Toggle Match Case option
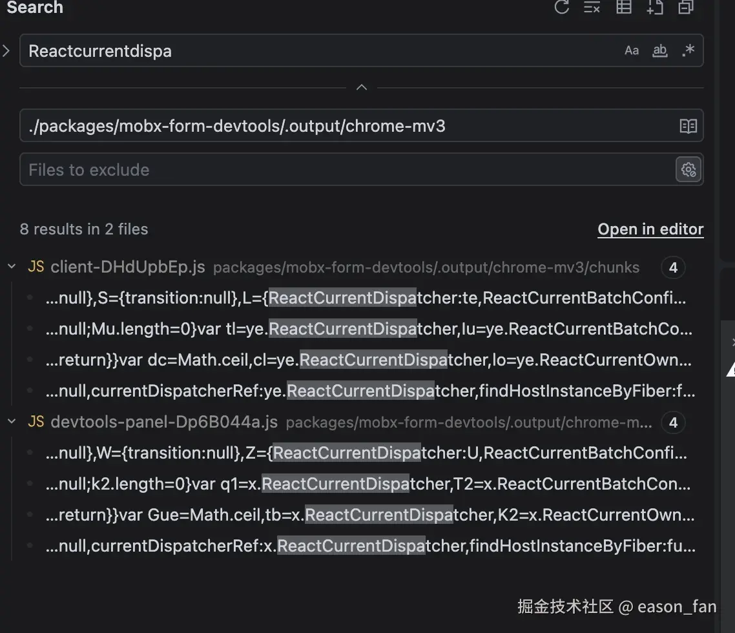This screenshot has height=633, width=735. tap(632, 50)
